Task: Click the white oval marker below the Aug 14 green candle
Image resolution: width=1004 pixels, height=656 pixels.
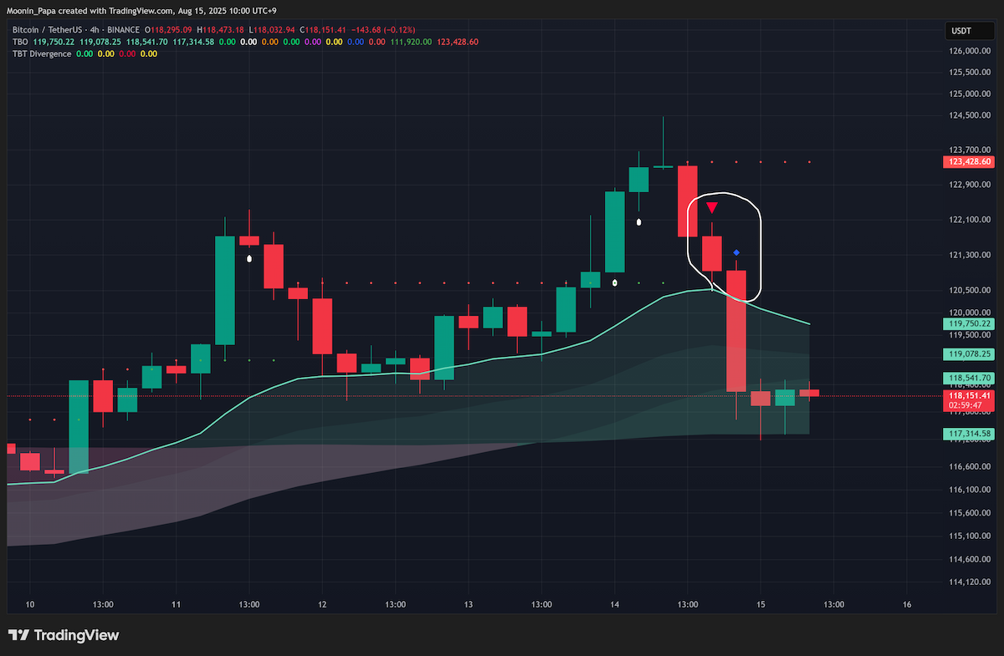Action: tap(639, 222)
